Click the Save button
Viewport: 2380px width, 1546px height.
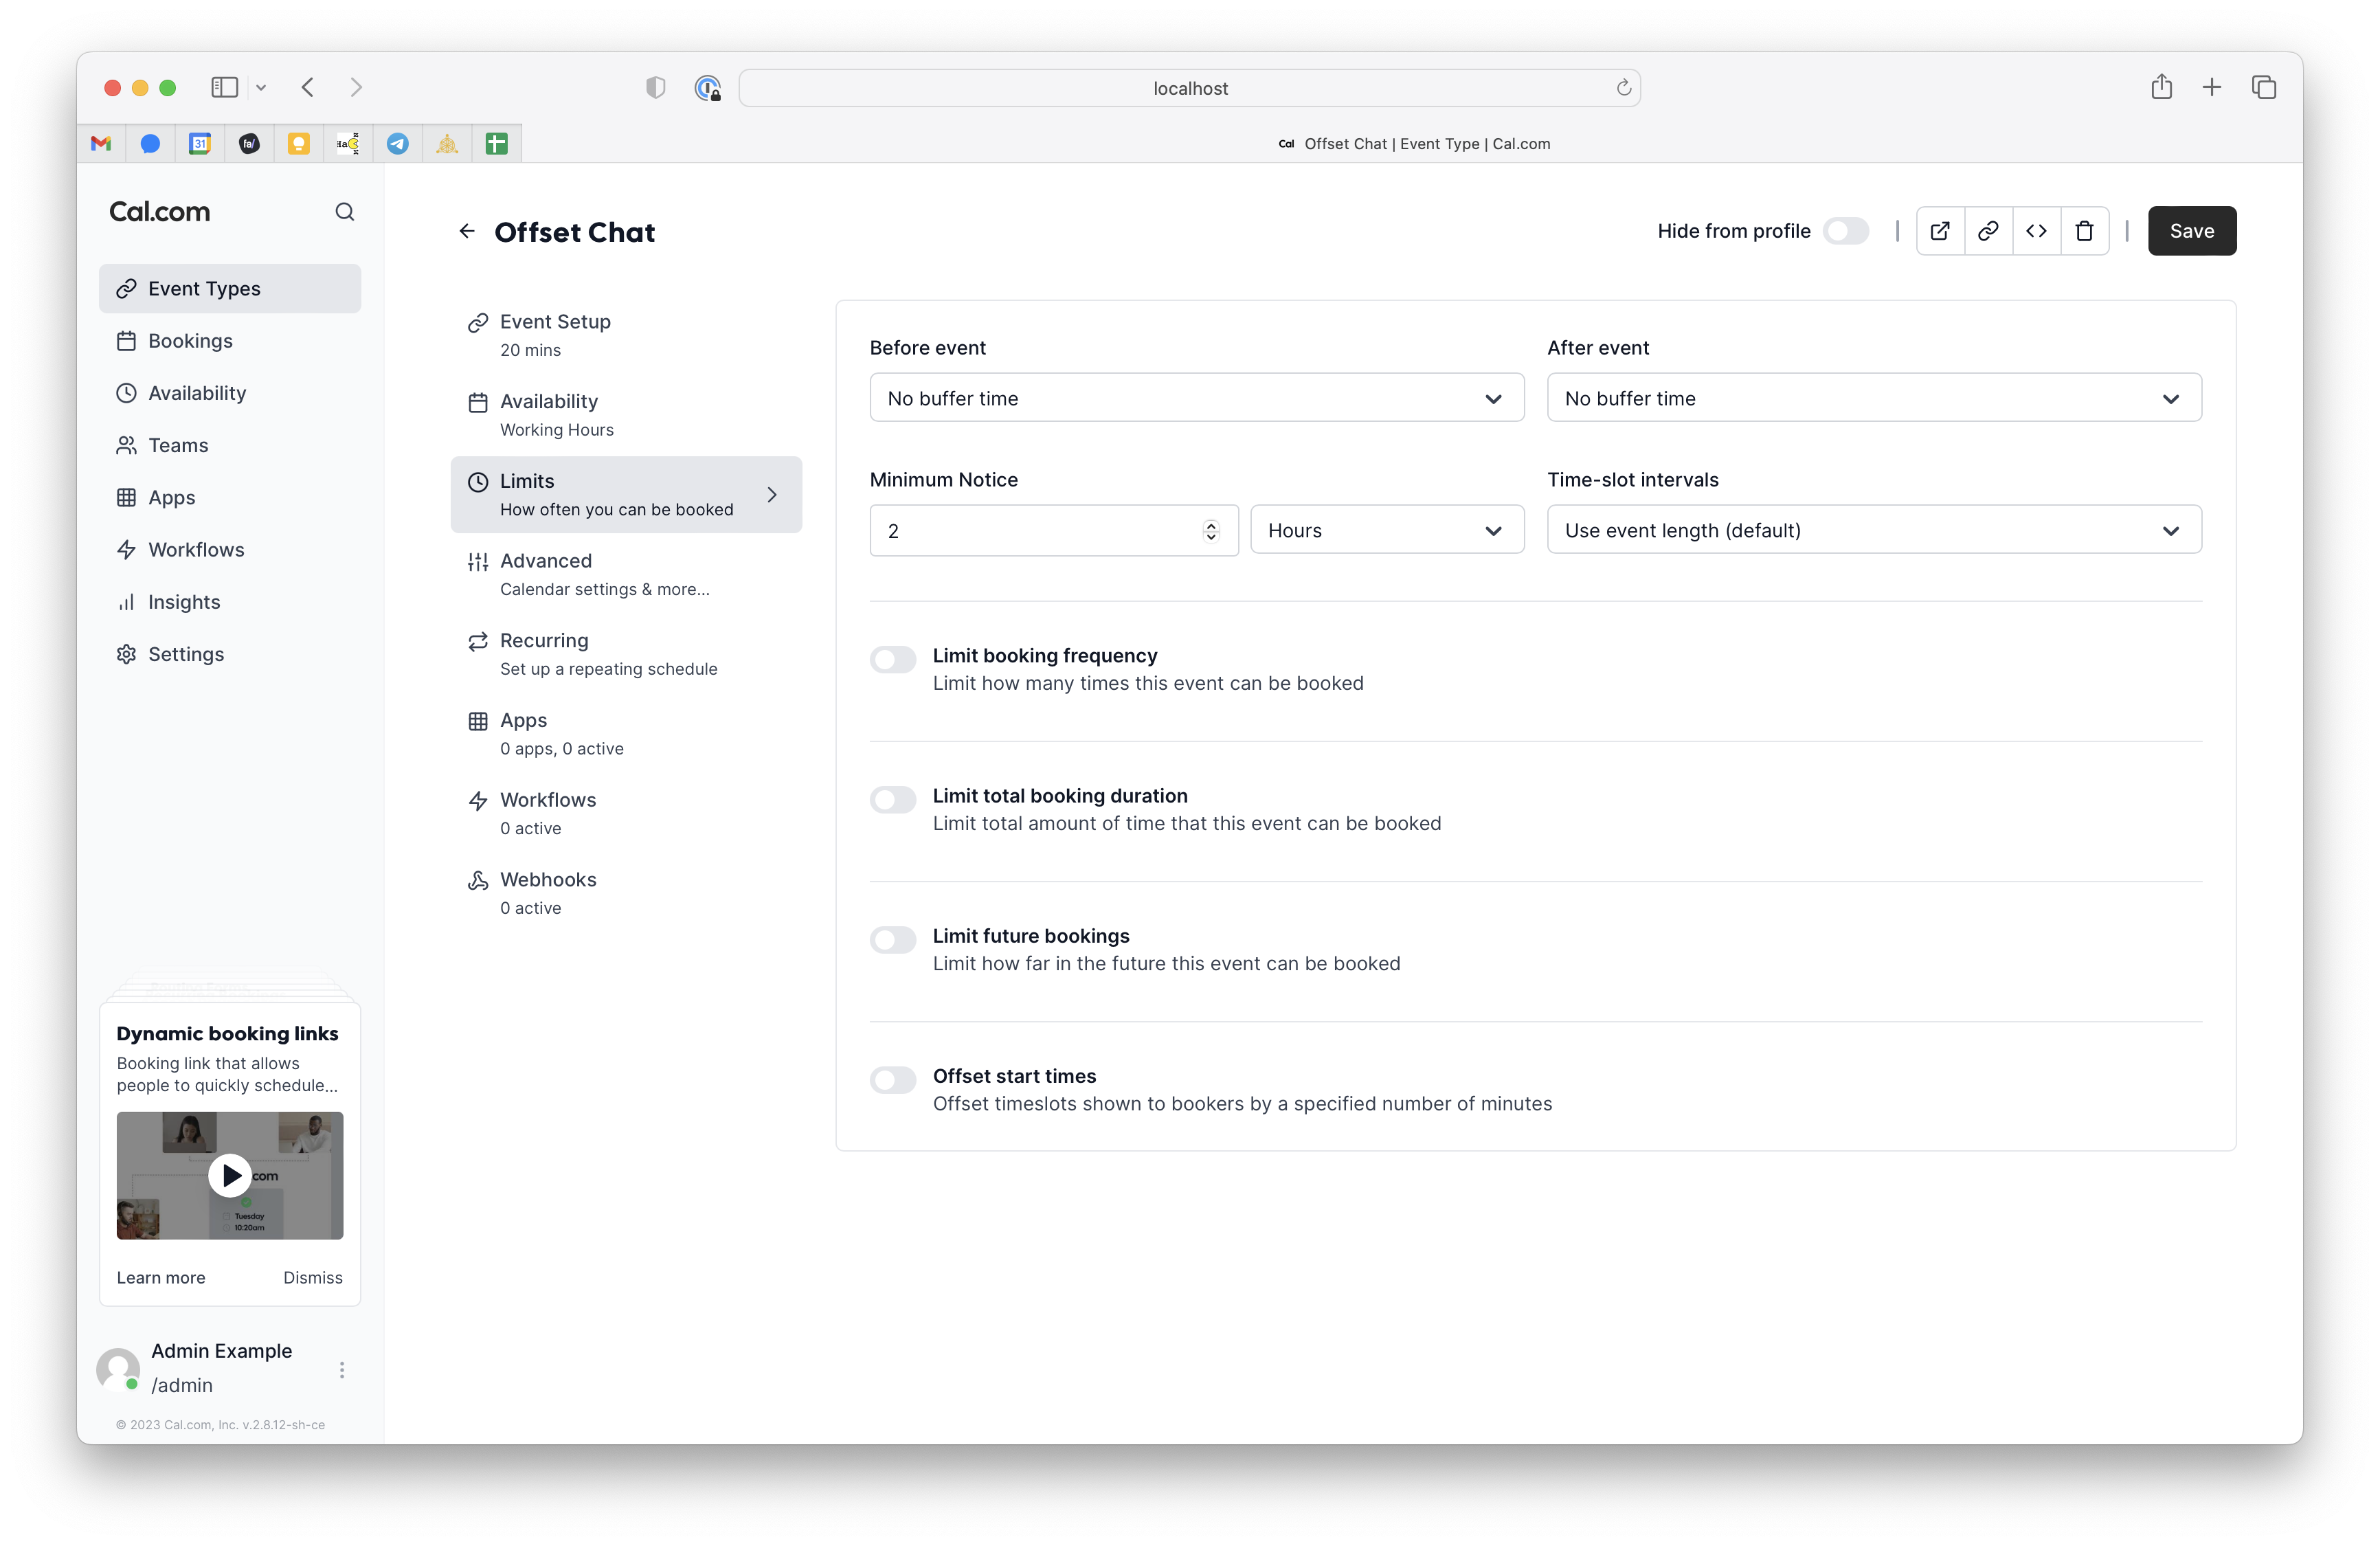point(2191,231)
